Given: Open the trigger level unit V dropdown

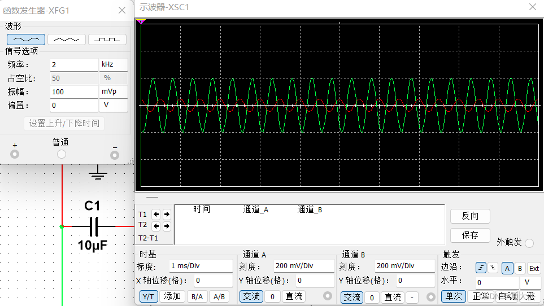Looking at the screenshot, I should click(530, 282).
